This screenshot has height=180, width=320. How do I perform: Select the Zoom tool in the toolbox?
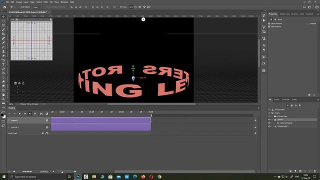(x=3, y=99)
